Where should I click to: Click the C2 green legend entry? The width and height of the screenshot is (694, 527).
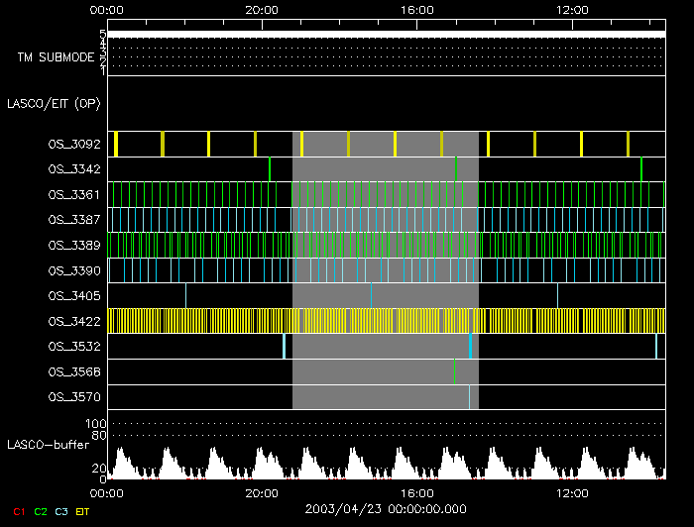pyautogui.click(x=40, y=511)
